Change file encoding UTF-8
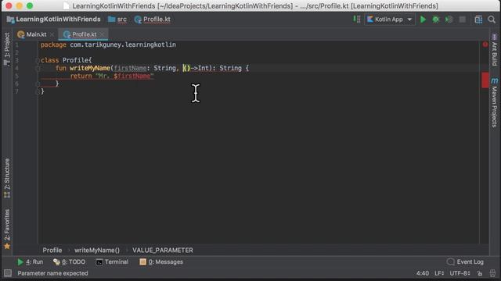501x281 pixels. [x=460, y=273]
